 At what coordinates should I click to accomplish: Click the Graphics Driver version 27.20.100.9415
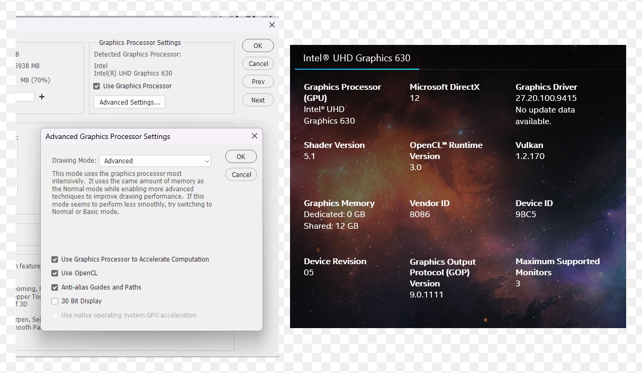pos(546,98)
